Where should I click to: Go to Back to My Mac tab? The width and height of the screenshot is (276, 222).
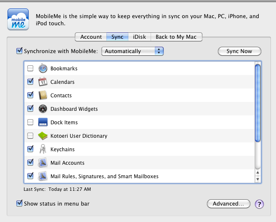176,37
